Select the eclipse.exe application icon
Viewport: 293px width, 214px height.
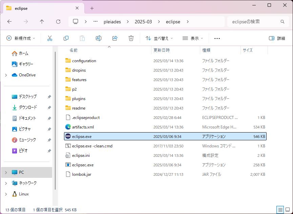(68, 136)
